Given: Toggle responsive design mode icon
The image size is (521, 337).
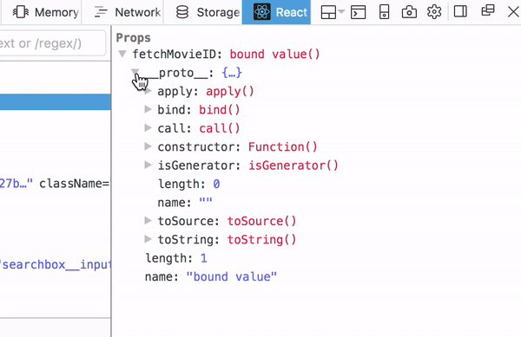Looking at the screenshot, I should [x=384, y=12].
